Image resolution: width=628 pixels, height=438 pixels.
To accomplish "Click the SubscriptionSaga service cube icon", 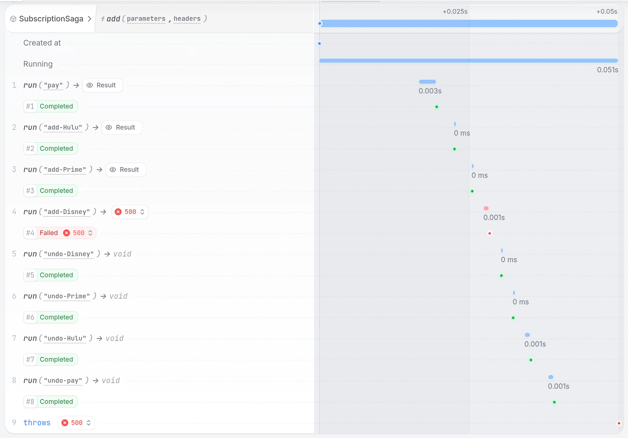I will point(13,19).
